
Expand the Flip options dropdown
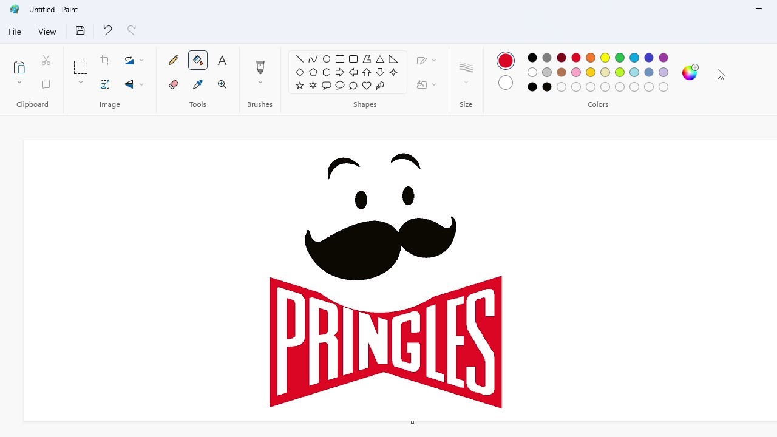coord(141,84)
